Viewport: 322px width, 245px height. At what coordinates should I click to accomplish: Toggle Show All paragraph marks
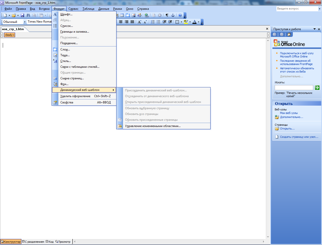pyautogui.click(x=167, y=15)
